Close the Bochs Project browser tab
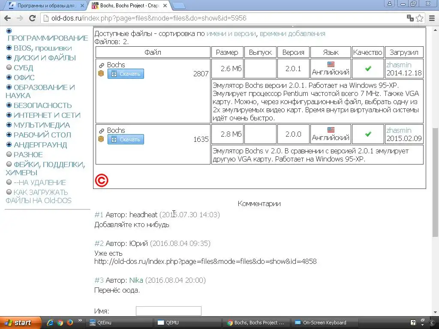The width and height of the screenshot is (439, 329). click(165, 6)
